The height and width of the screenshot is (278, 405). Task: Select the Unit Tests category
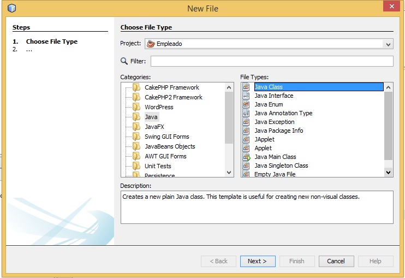point(158,166)
